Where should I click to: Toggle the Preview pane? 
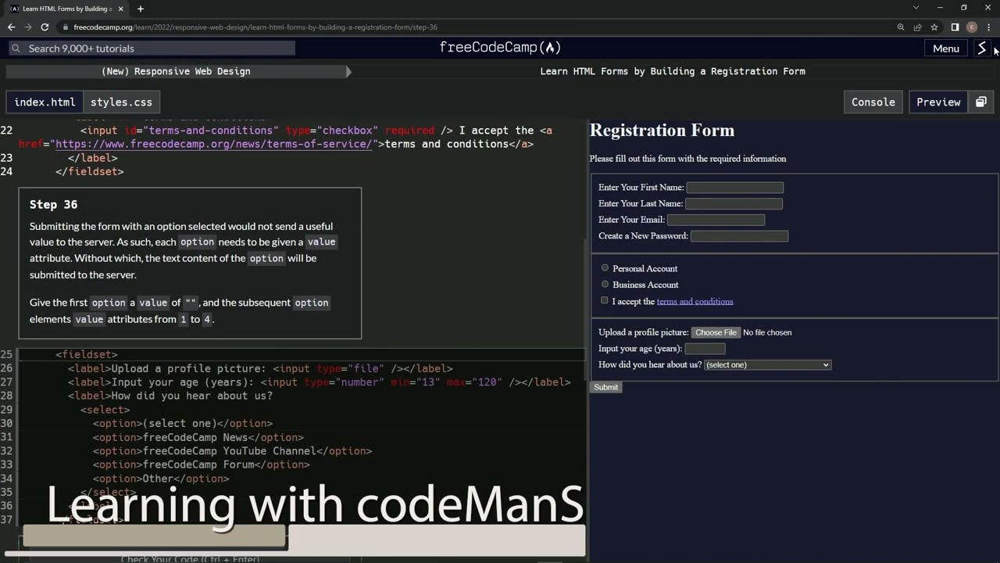click(938, 102)
